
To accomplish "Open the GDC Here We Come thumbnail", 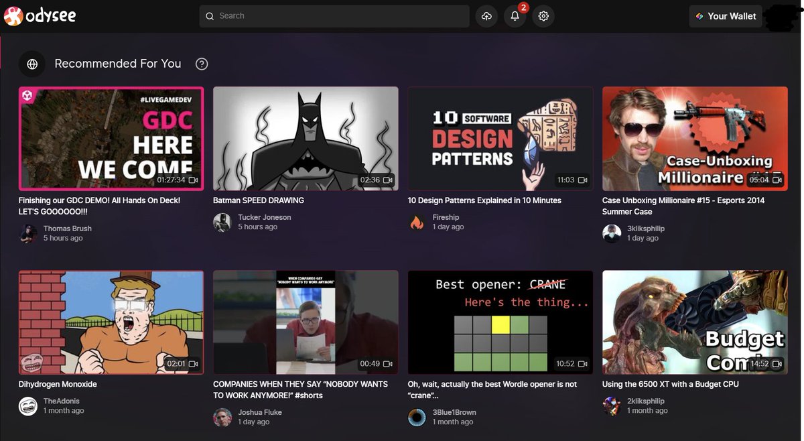I will 111,139.
